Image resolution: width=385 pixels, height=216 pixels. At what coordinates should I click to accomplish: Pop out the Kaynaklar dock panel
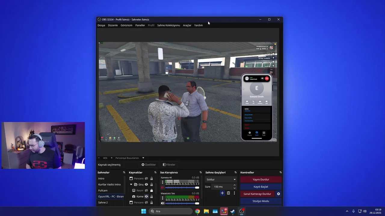click(x=155, y=172)
